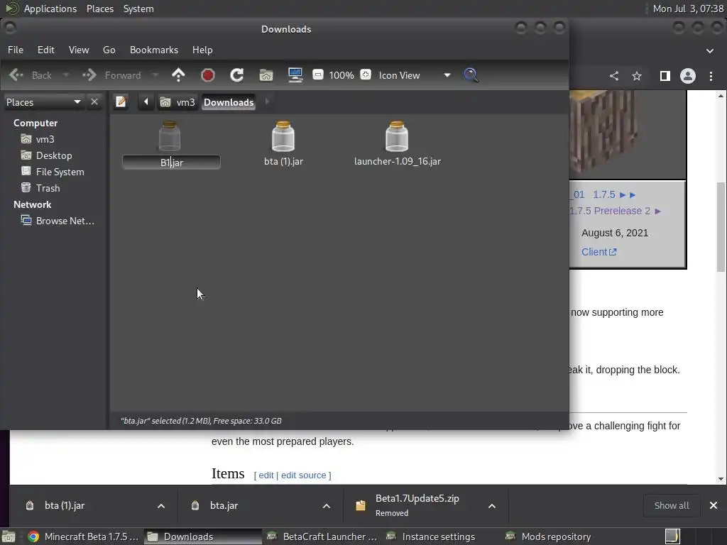
Task: Click the path bar right arrow
Action: [x=267, y=101]
